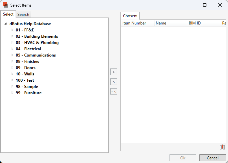Expand the 01 - FF&E group
This screenshot has height=163, width=228.
pos(12,30)
